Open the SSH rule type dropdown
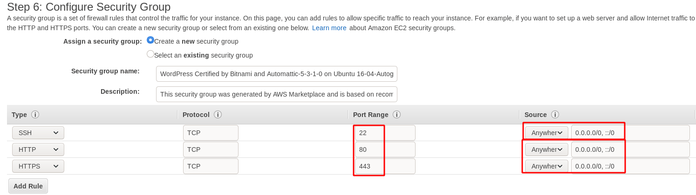Screen dimensions: 696x195 38,133
